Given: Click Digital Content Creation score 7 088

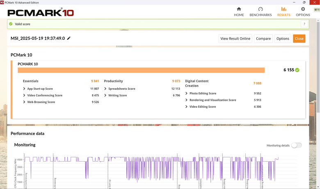Looking at the screenshot, I should [x=257, y=83].
